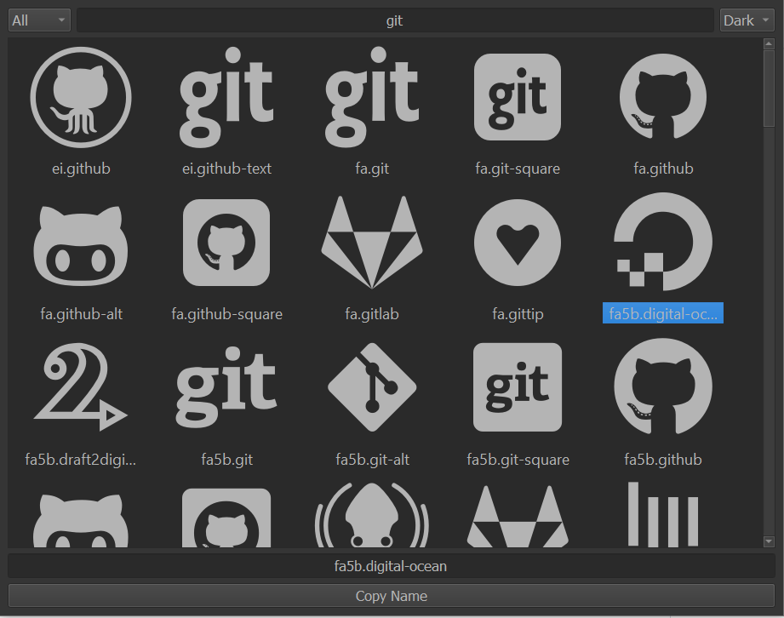784x618 pixels.
Task: Click the scrollbar up arrow
Action: pos(769,44)
